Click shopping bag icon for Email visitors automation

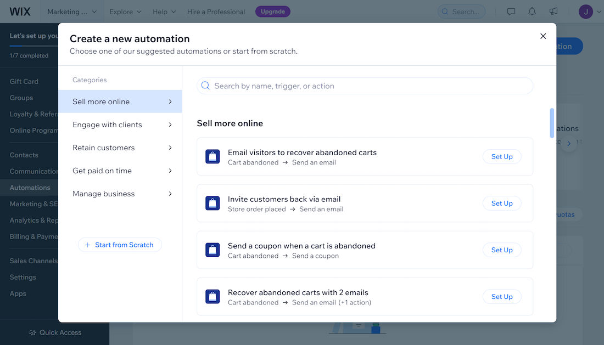(x=212, y=156)
